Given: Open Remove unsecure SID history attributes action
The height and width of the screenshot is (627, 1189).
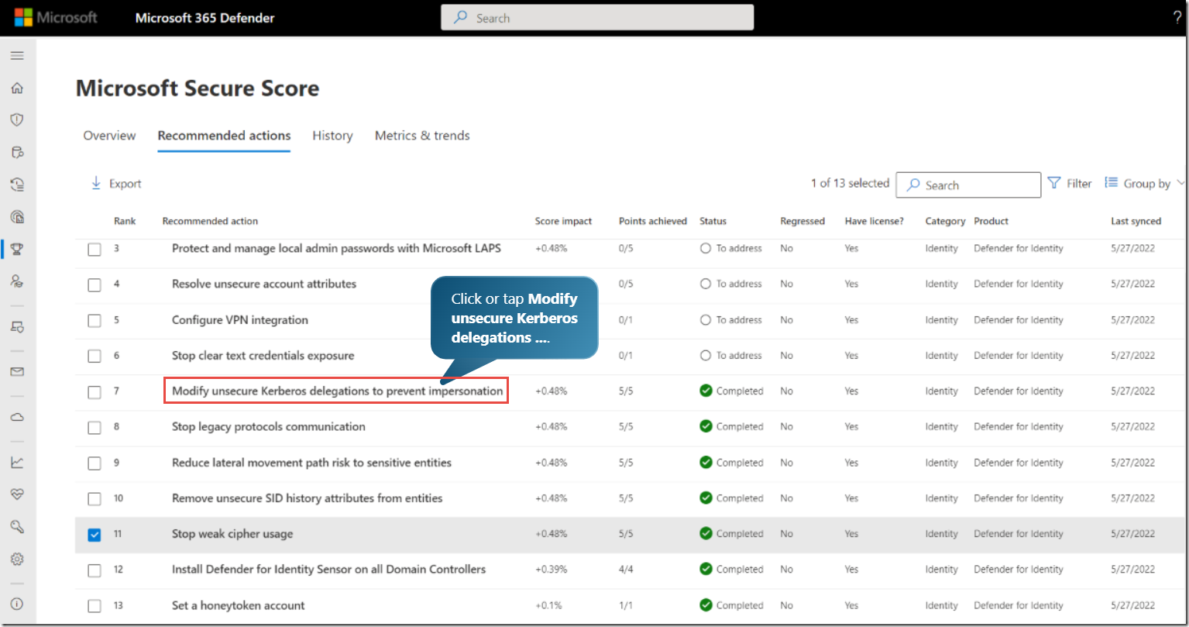Looking at the screenshot, I should [x=308, y=498].
